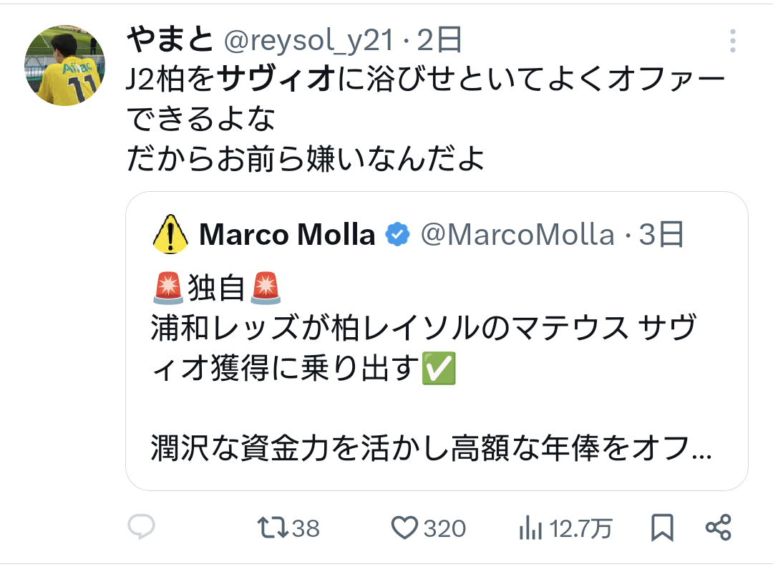This screenshot has width=773, height=572.
Task: Click the 38 repost count
Action: [306, 529]
